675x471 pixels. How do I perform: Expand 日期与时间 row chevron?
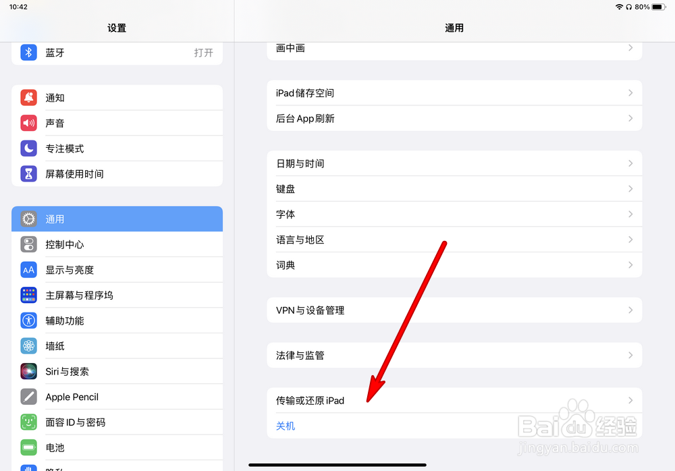[630, 163]
